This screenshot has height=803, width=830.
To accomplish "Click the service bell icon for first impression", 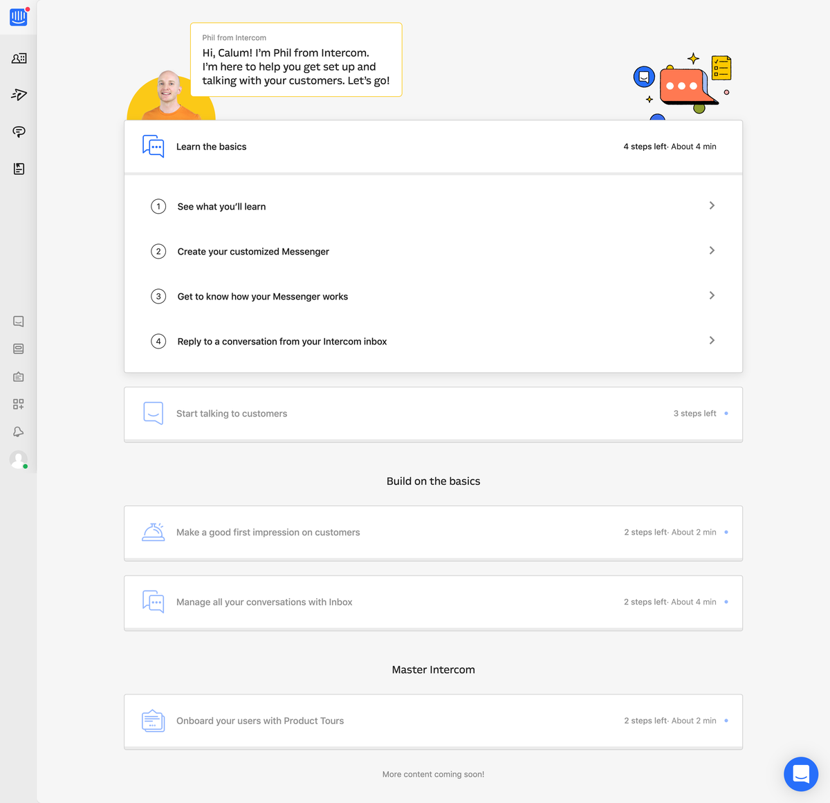I will click(x=154, y=532).
